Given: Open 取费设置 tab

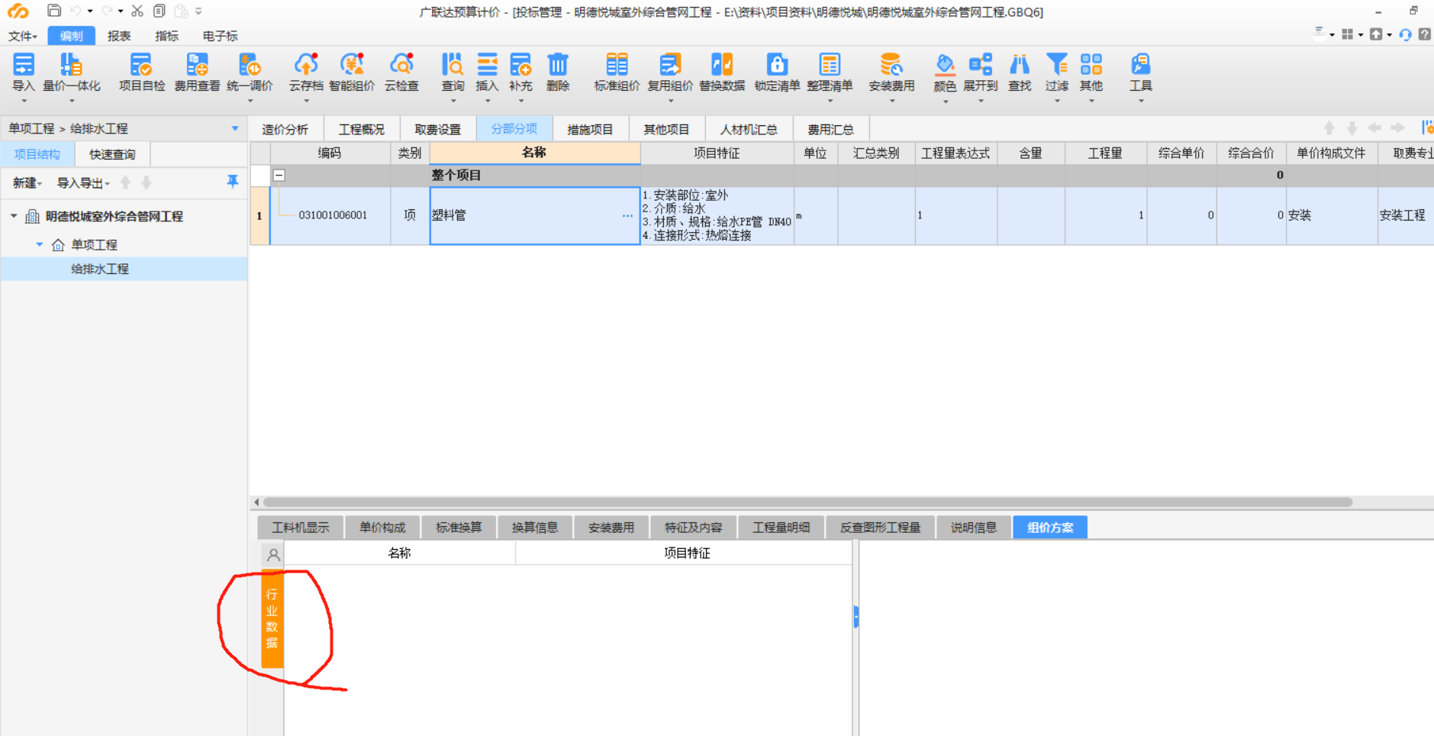Looking at the screenshot, I should pyautogui.click(x=438, y=129).
